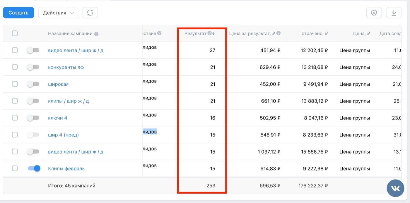The width and height of the screenshot is (410, 203).
Task: Open table settings gear icon
Action: coord(374,13)
